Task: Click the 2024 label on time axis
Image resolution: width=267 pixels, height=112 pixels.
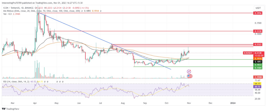Action: (x=232, y=103)
